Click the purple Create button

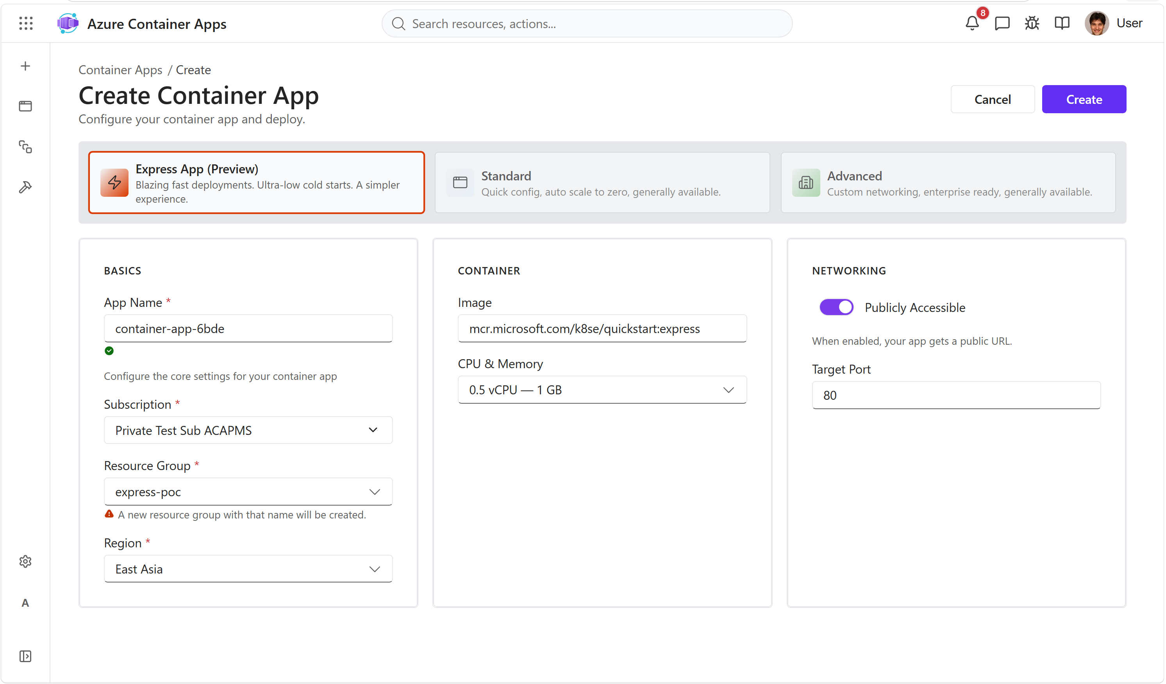point(1085,99)
